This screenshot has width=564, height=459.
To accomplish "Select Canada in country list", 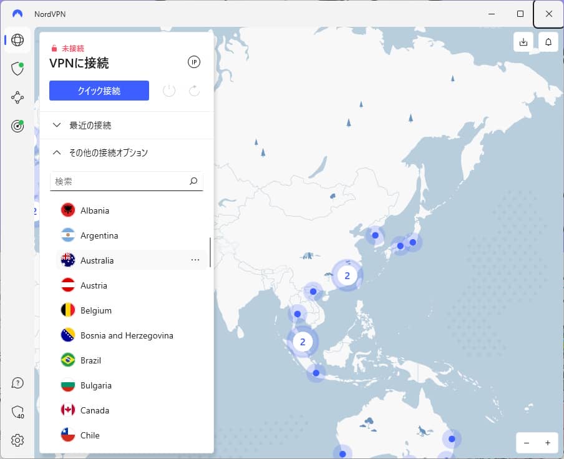I will pos(132,410).
